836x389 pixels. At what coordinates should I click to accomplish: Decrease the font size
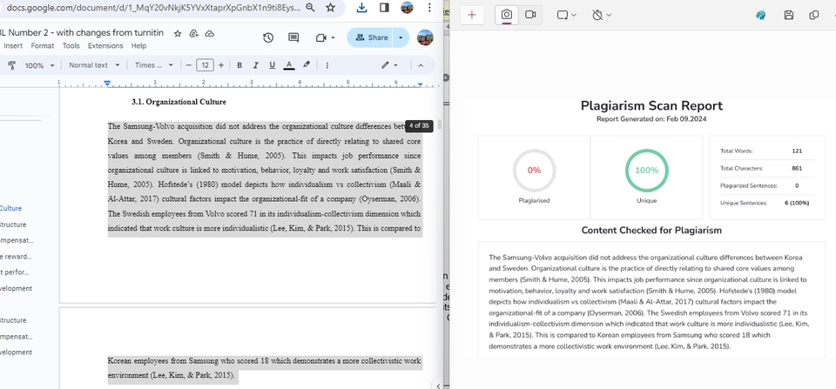(189, 65)
